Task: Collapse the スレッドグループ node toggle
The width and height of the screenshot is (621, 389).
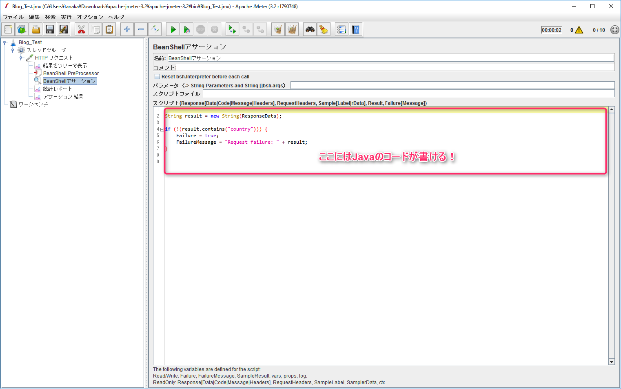Action: click(13, 50)
